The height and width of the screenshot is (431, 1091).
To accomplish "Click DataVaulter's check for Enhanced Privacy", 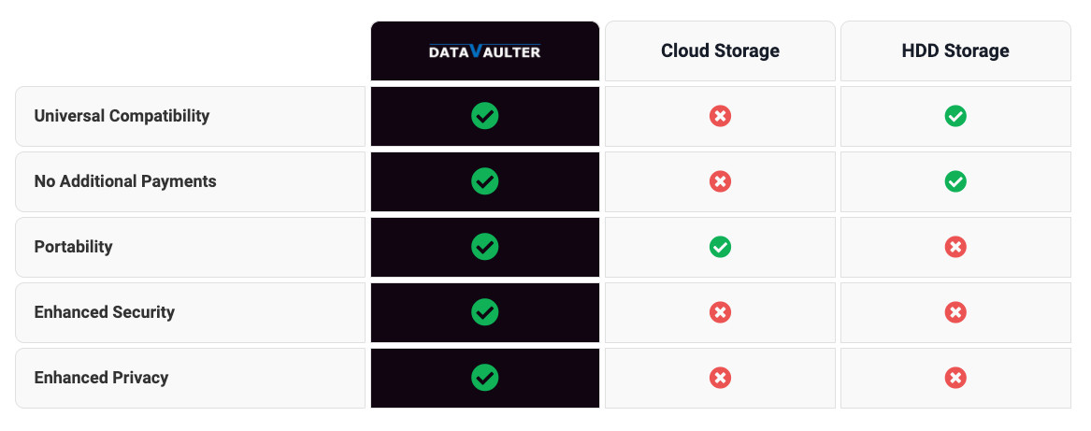I will pos(485,378).
